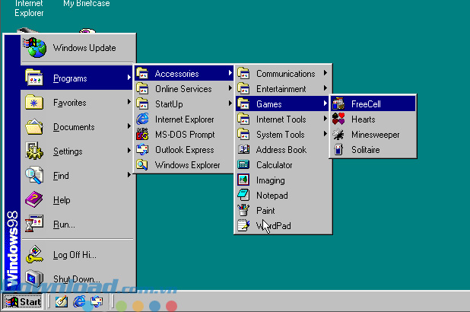Screen dimensions: 470x312
Task: Click the Run program icon
Action: coord(34,224)
